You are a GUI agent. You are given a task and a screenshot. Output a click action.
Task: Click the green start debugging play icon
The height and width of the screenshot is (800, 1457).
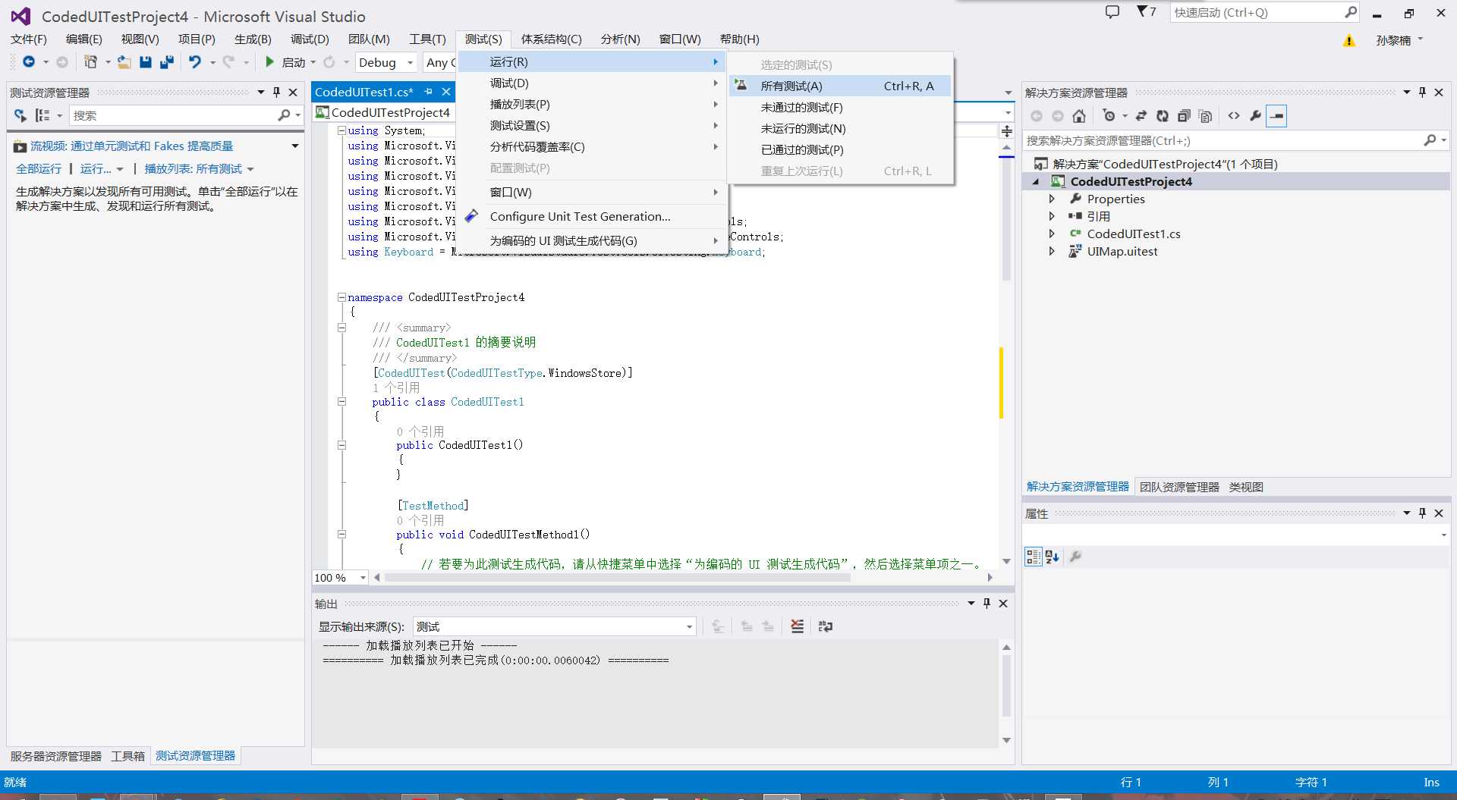[269, 62]
